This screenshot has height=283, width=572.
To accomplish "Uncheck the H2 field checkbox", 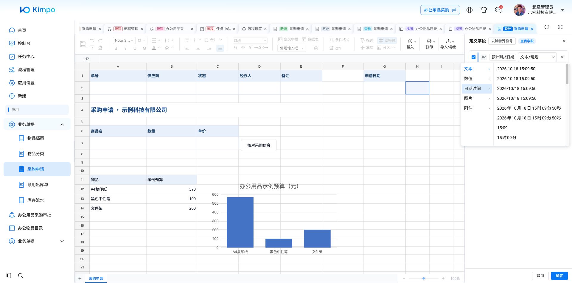I will tap(473, 57).
